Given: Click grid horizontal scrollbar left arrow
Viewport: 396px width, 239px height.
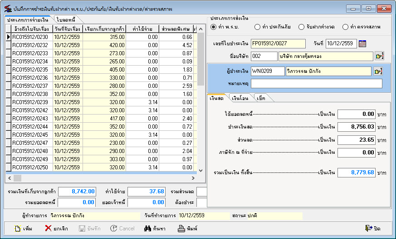Looking at the screenshot, I should 10,178.
